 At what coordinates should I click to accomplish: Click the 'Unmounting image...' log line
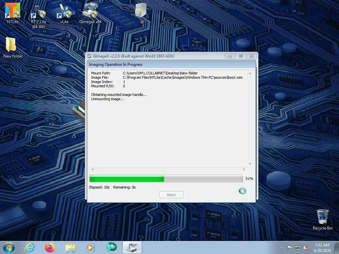point(108,99)
